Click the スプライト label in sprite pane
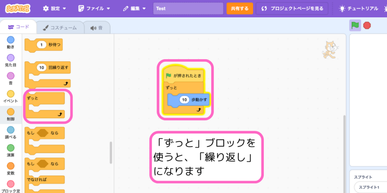The width and height of the screenshot is (387, 193). (x=363, y=177)
